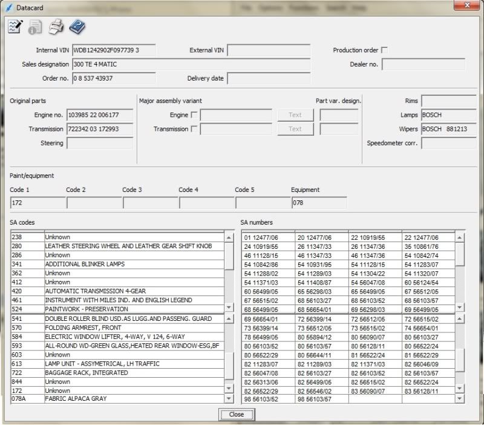Select ELECTRIC WINDOW LIFTER row
484x425 pixels.
coord(117,337)
